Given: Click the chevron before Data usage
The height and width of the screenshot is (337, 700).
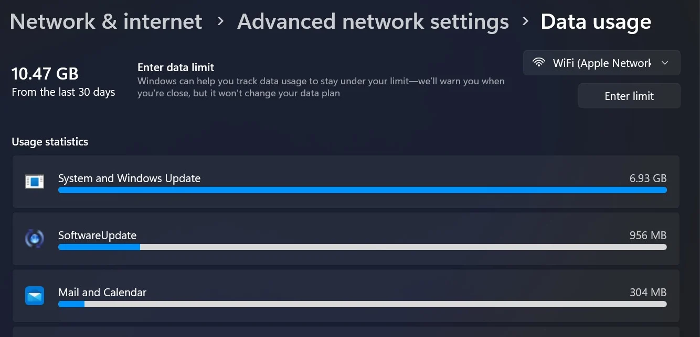Looking at the screenshot, I should [525, 21].
